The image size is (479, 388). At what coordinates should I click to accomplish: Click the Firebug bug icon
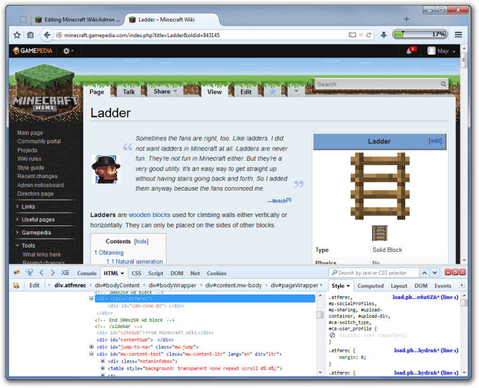[17, 272]
